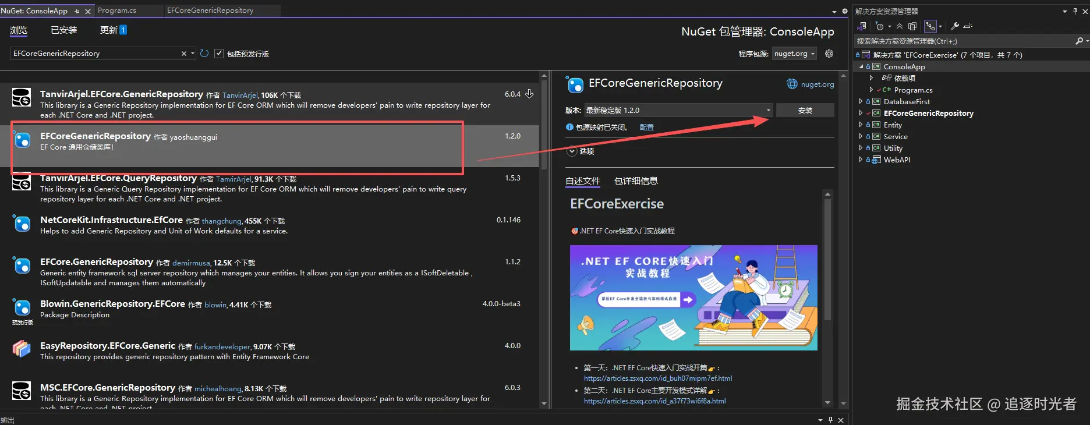
Task: Switch to the 已安装 installed tab
Action: point(64,30)
